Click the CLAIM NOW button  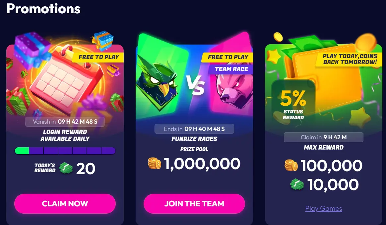[65, 203]
